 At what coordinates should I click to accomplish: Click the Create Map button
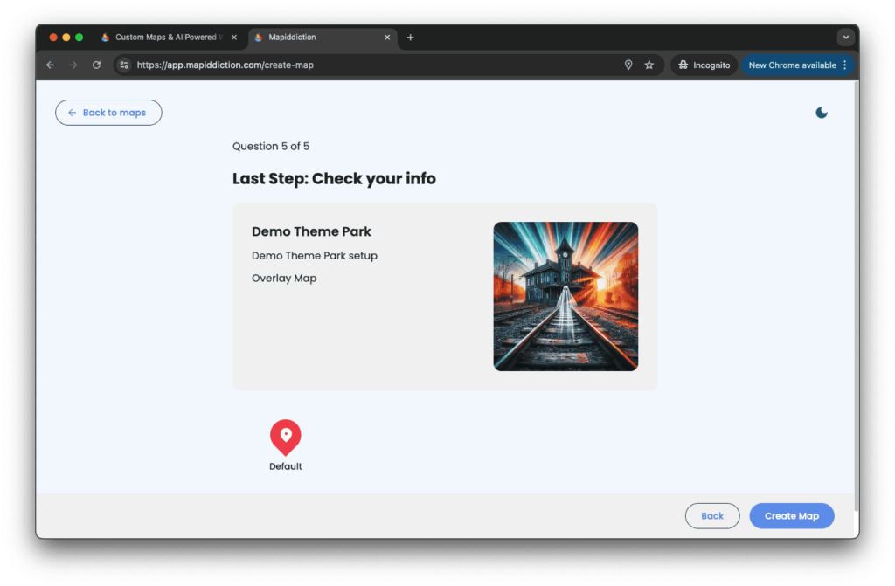[x=791, y=516]
